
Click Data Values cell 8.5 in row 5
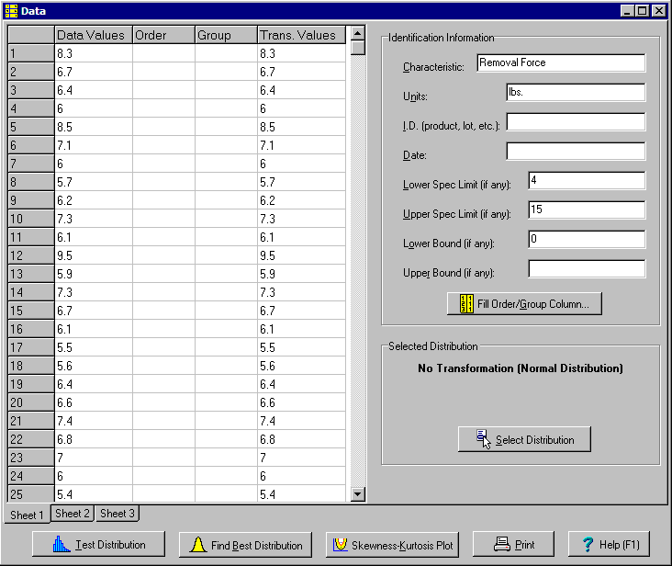(94, 127)
